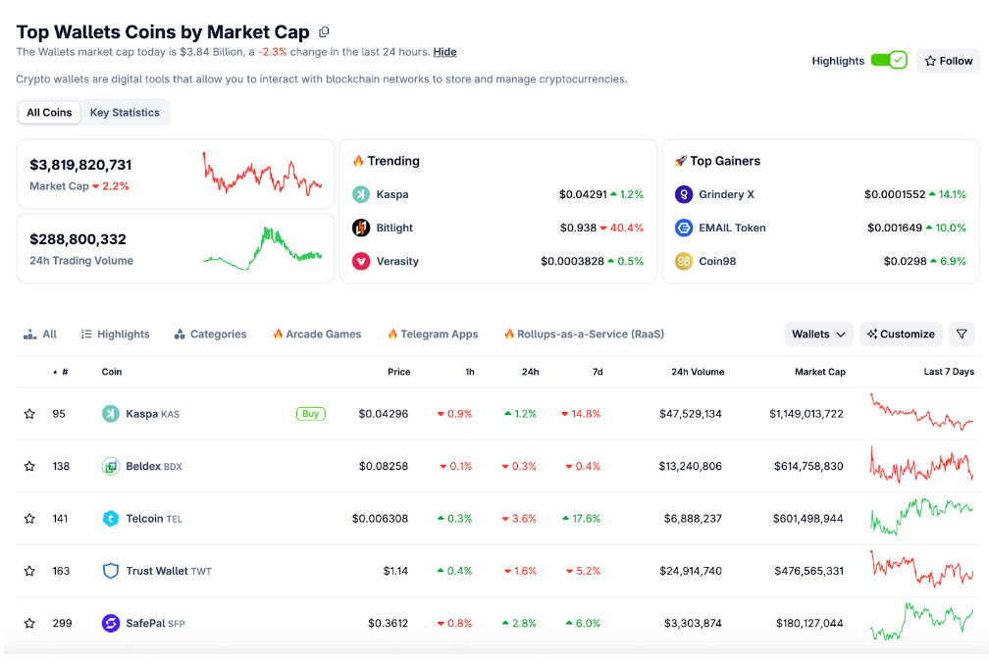
Task: Click the Telcoin logo icon
Action: 110,518
